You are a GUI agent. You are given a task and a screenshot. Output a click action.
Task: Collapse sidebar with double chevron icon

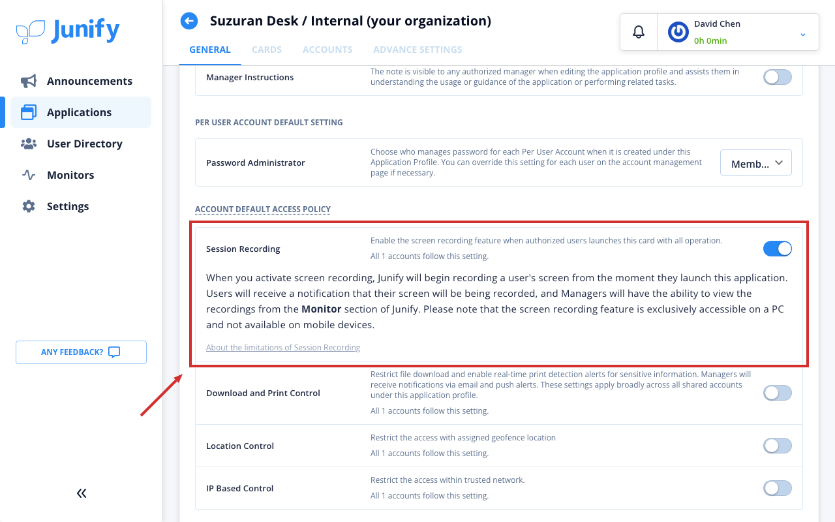[x=82, y=493]
